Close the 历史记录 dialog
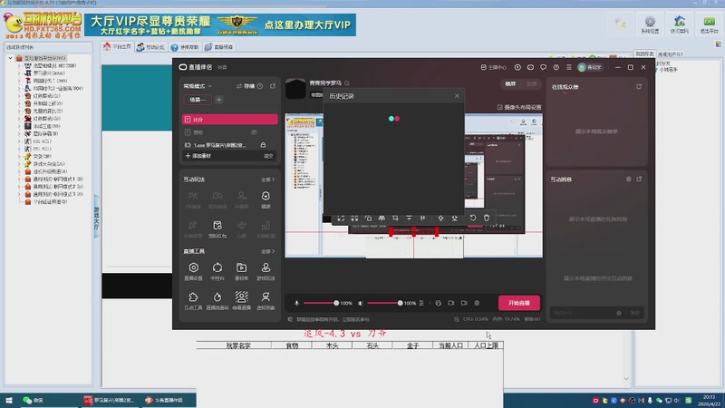Image resolution: width=725 pixels, height=408 pixels. tap(457, 96)
